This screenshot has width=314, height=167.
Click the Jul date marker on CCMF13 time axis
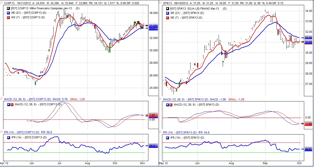59,163
